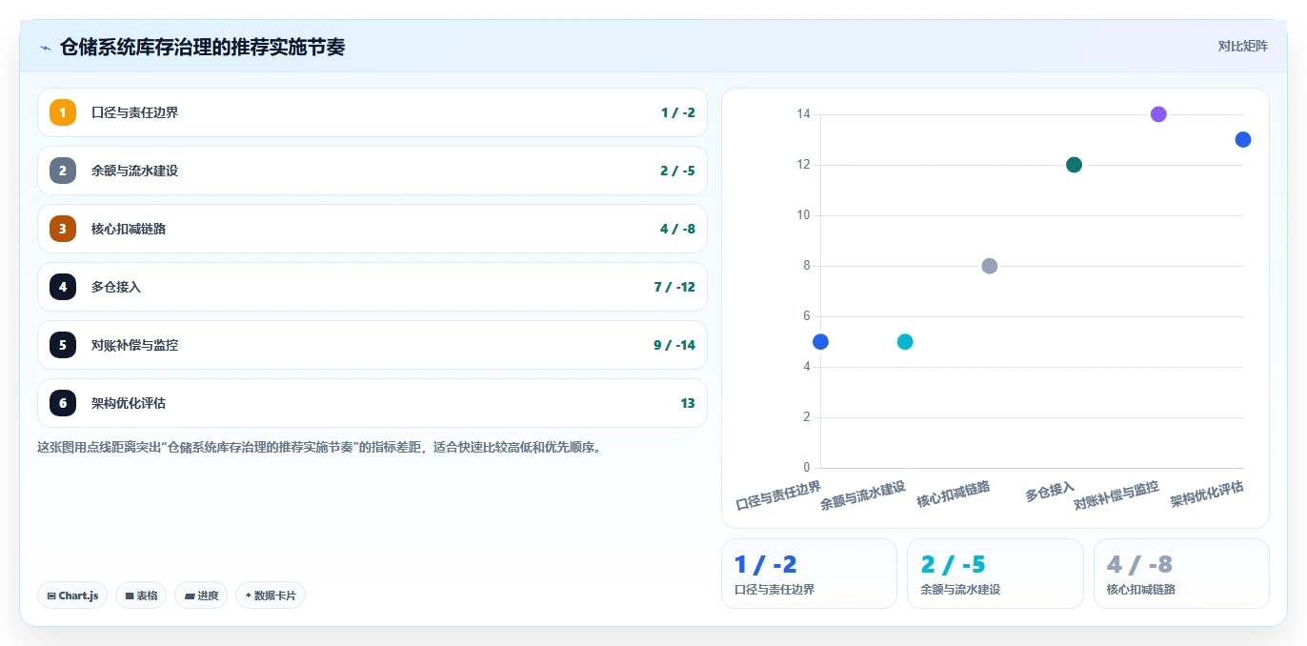Screen dimensions: 1307x646
Task: Select the 口径与责任边界 row
Action: 372,112
